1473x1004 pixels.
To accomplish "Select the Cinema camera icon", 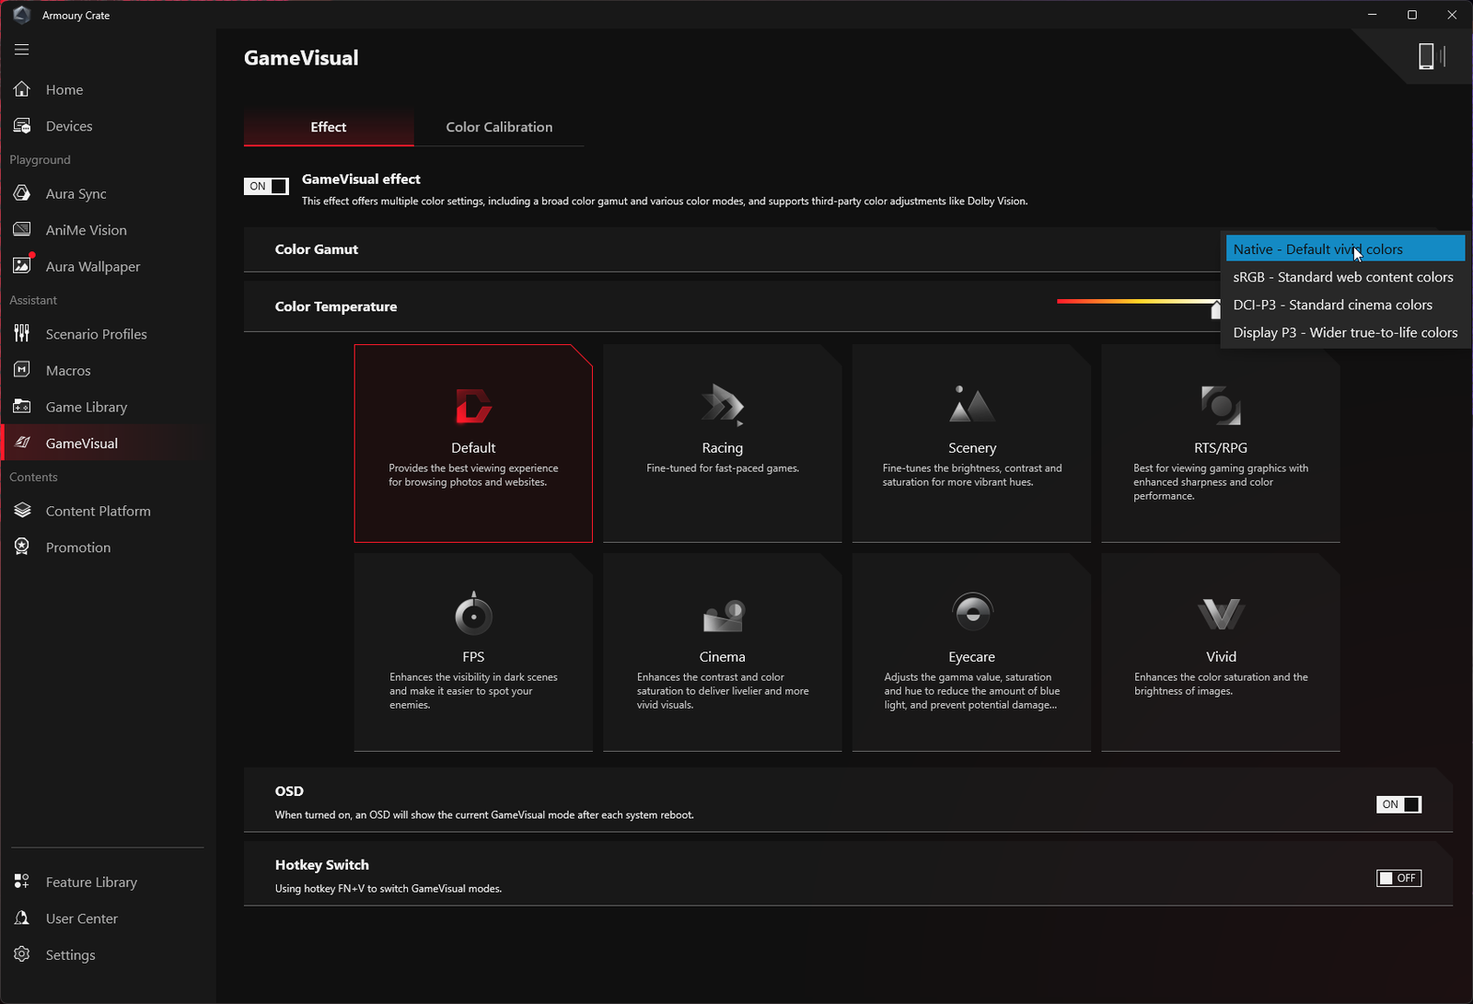I will pyautogui.click(x=723, y=616).
